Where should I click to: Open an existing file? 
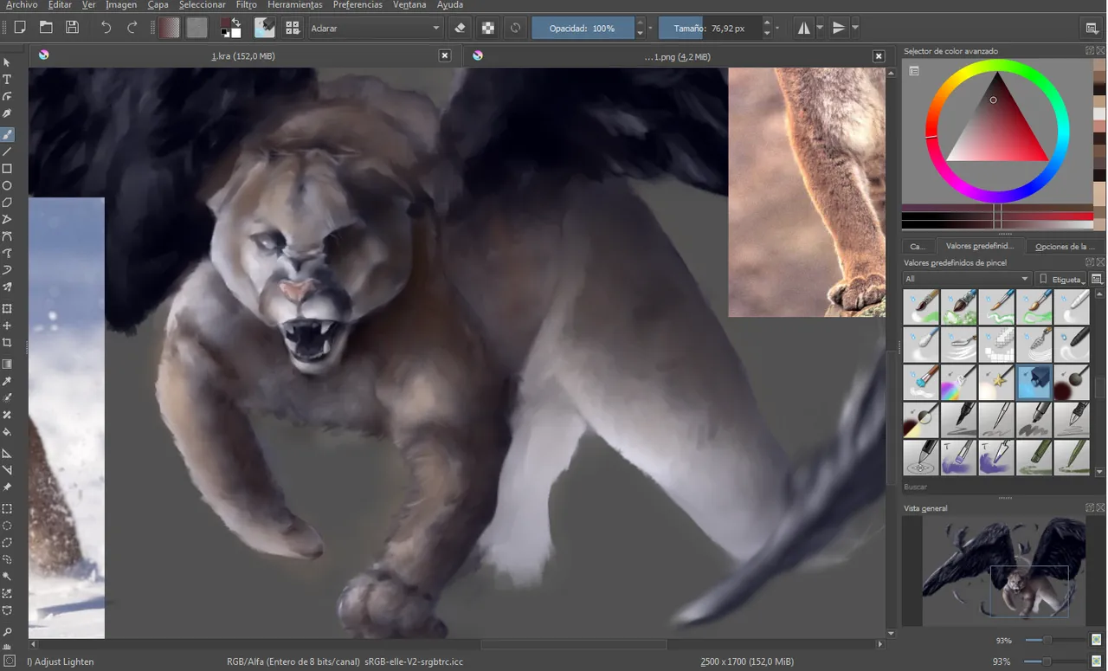[46, 28]
